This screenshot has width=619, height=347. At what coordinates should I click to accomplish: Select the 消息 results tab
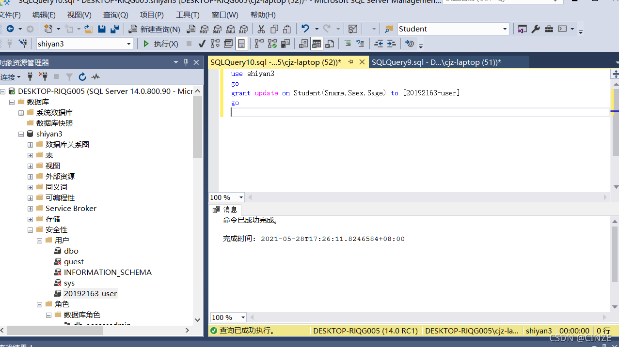pos(225,210)
